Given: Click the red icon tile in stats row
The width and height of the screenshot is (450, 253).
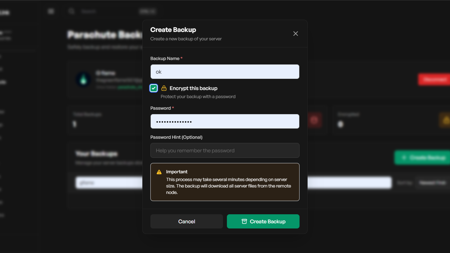Looking at the screenshot, I should [x=314, y=120].
